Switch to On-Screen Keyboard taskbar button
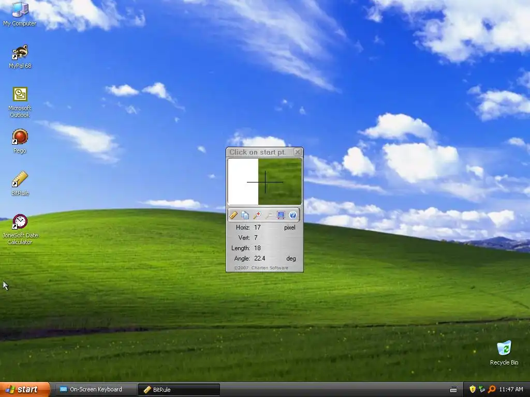The height and width of the screenshot is (397, 530). (96, 390)
